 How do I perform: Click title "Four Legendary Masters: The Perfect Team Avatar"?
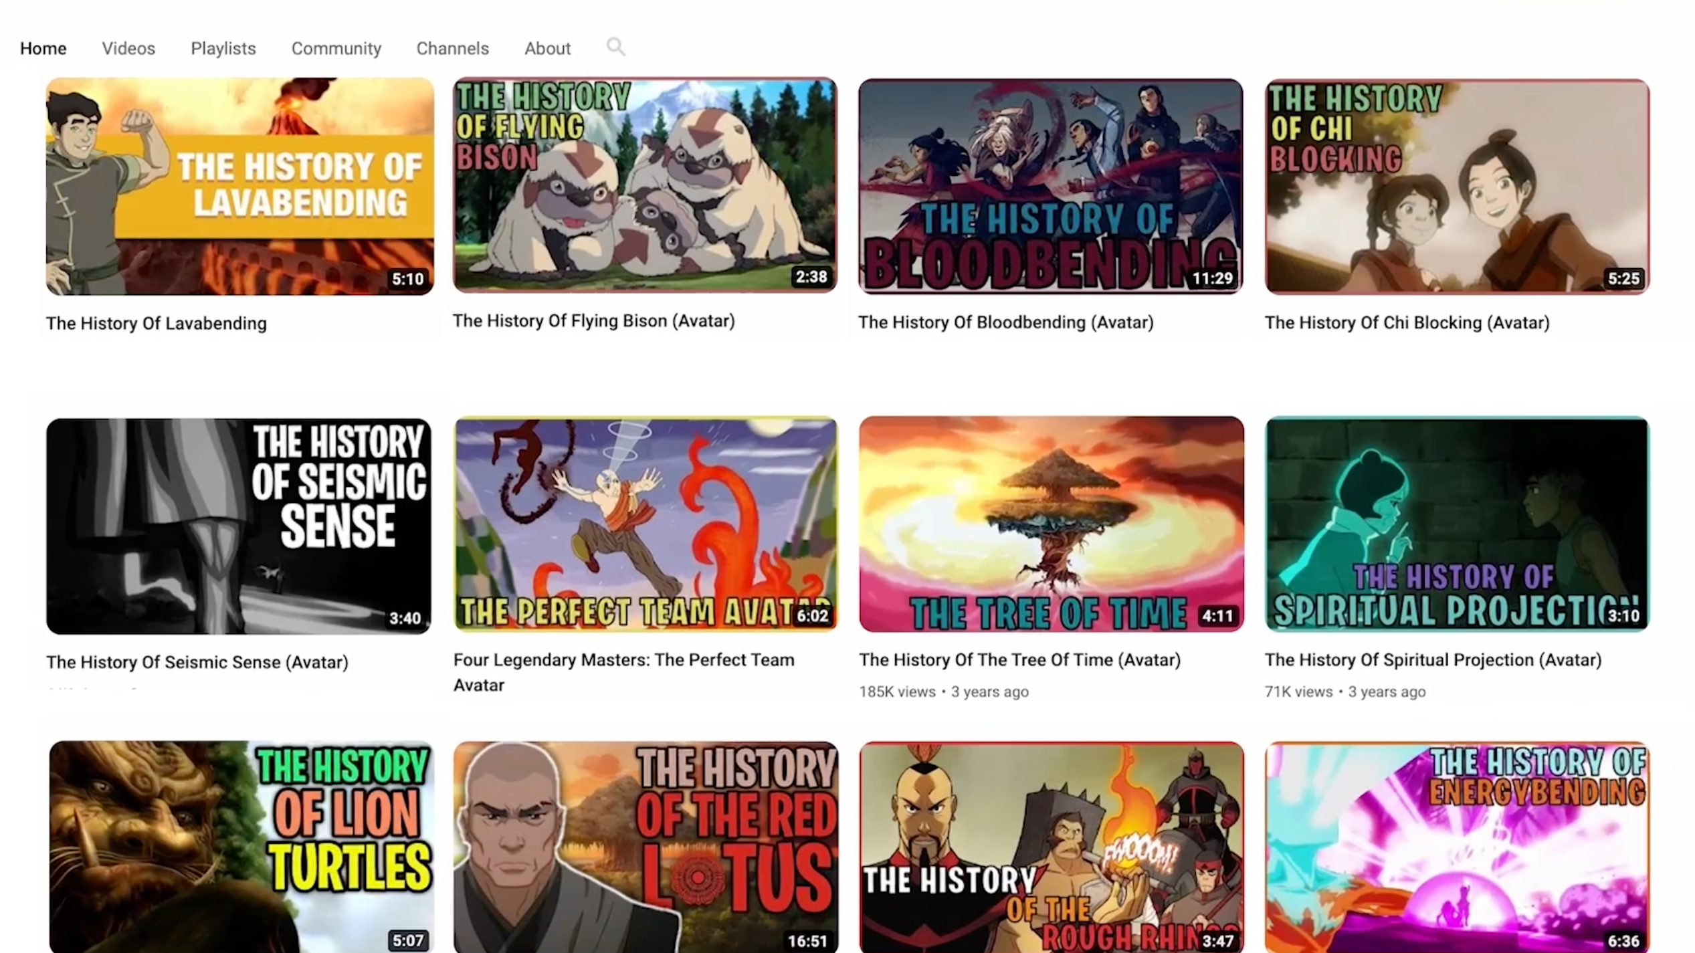point(624,672)
